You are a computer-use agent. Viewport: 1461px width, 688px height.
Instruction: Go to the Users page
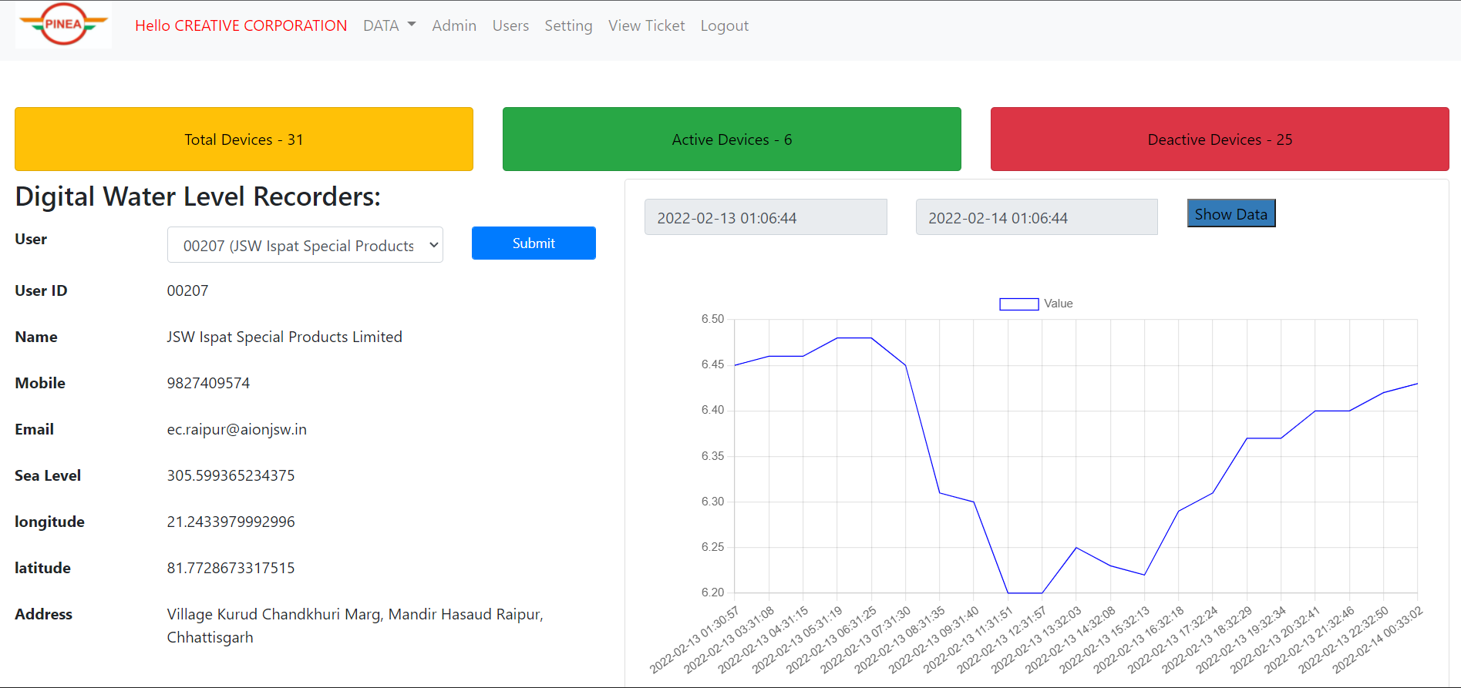point(510,25)
